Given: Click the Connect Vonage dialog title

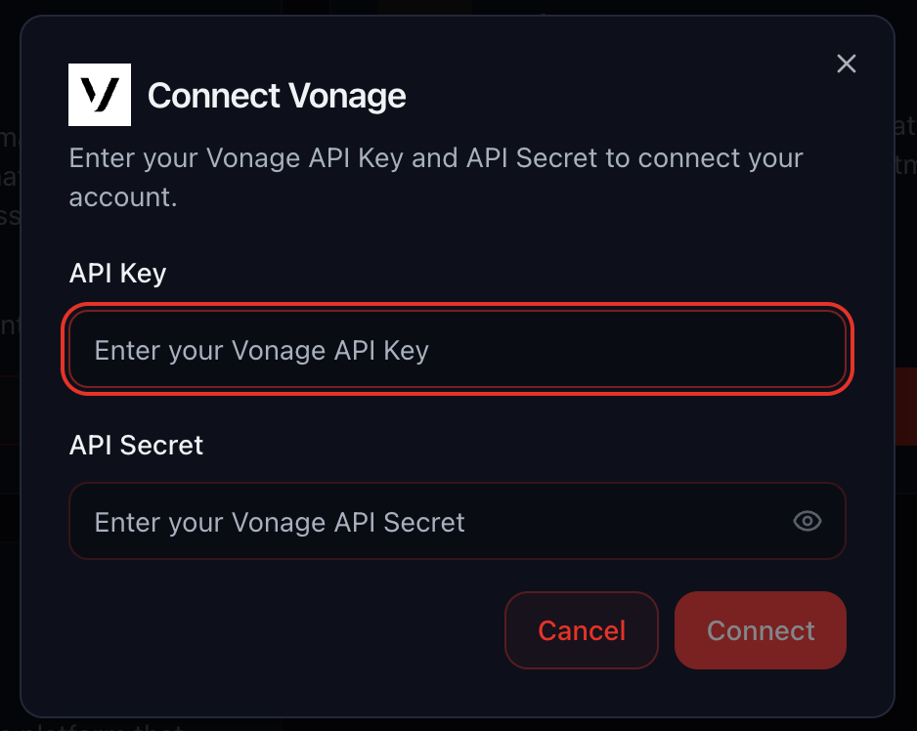Looking at the screenshot, I should (277, 95).
